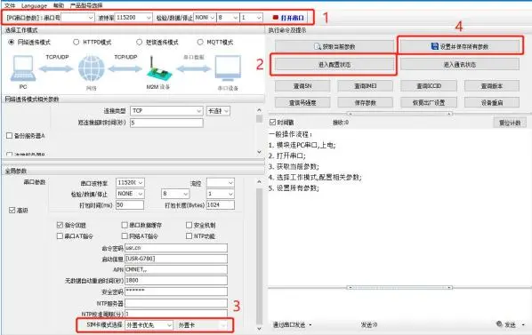Click 查询ICCID button
The width and height of the screenshot is (532, 335).
tap(429, 86)
